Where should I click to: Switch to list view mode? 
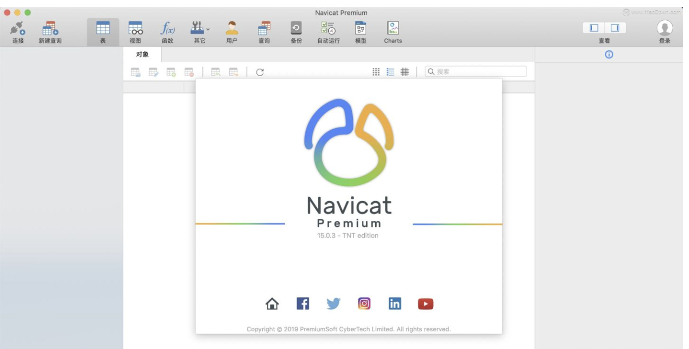391,72
